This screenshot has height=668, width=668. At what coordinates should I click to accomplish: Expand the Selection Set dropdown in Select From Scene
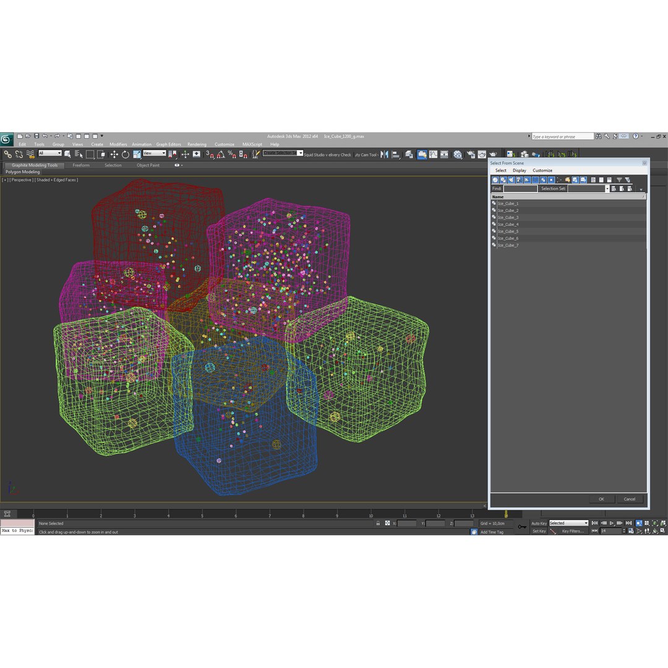coord(607,189)
